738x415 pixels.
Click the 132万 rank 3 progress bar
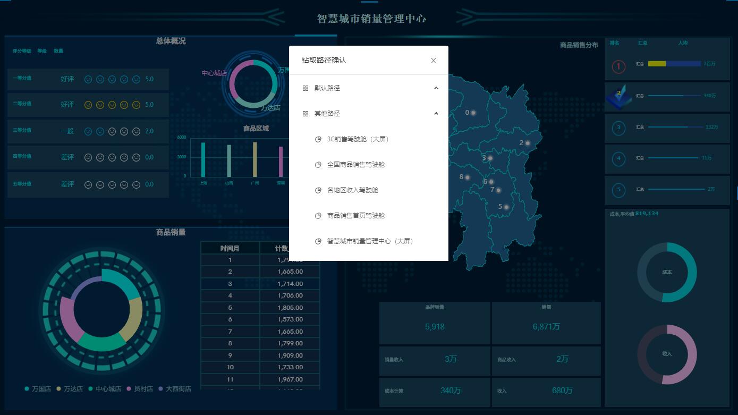[x=675, y=128]
